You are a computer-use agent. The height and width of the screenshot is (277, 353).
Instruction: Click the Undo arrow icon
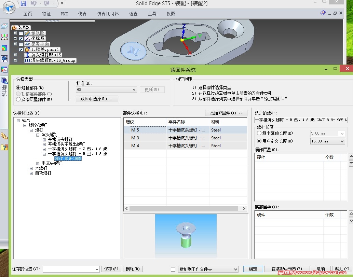(34, 3)
